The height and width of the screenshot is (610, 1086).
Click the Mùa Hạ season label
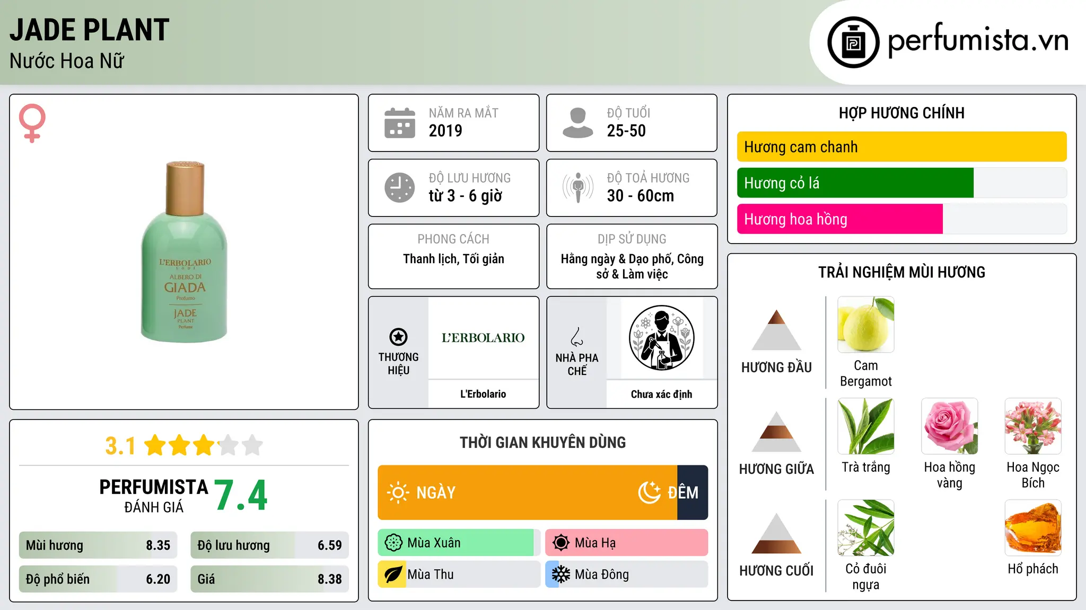595,543
